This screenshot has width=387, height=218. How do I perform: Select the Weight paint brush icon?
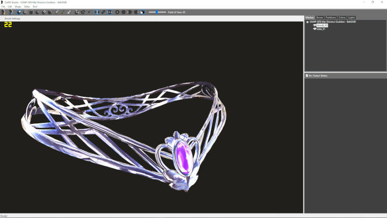pos(56,12)
